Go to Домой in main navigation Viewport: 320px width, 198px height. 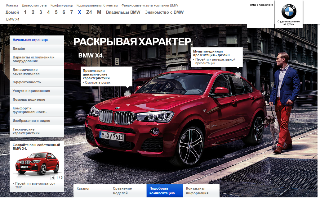point(12,12)
